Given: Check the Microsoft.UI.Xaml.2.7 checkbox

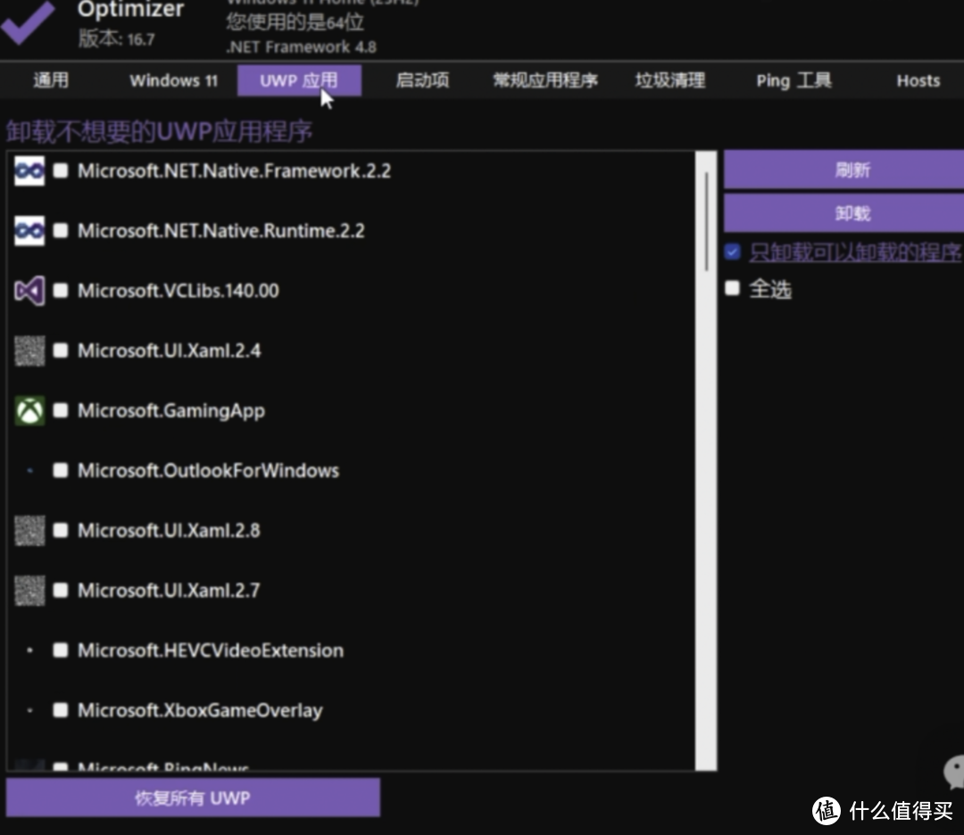Looking at the screenshot, I should [x=61, y=590].
